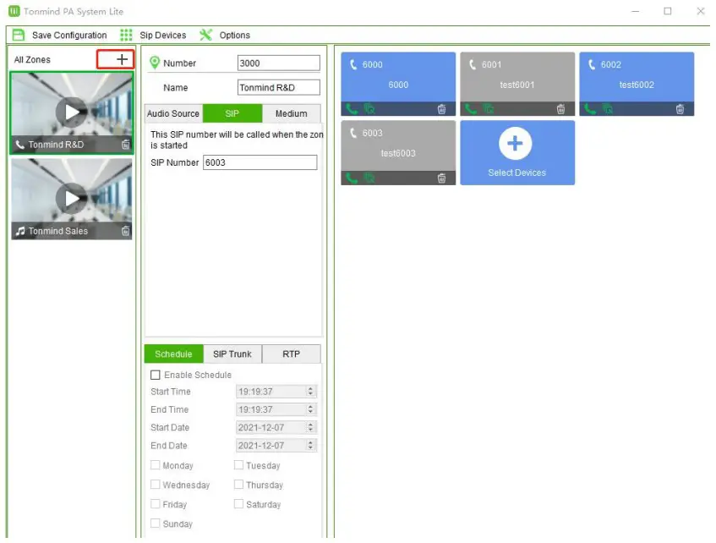Check the Wednesday checkbox
Image resolution: width=716 pixels, height=543 pixels.
tap(156, 485)
